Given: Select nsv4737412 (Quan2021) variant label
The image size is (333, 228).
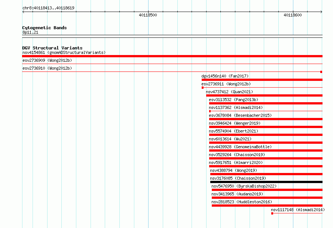Looking at the screenshot, I should coord(229,92).
